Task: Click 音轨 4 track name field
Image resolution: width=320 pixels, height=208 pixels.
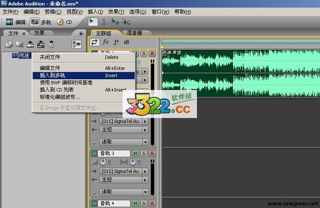Action: click(114, 203)
